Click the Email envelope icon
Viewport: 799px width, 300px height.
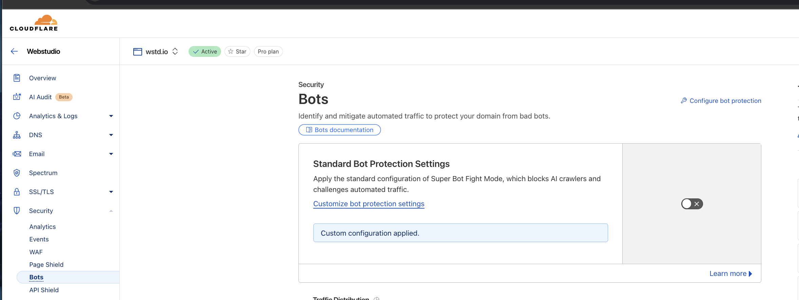[x=17, y=154]
